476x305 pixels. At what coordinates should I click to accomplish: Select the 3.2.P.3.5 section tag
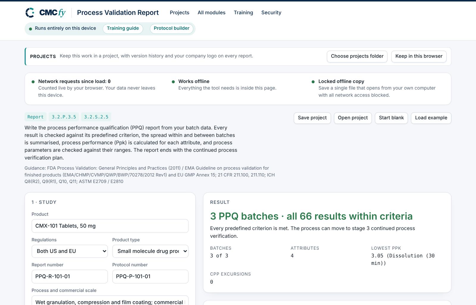[64, 117]
